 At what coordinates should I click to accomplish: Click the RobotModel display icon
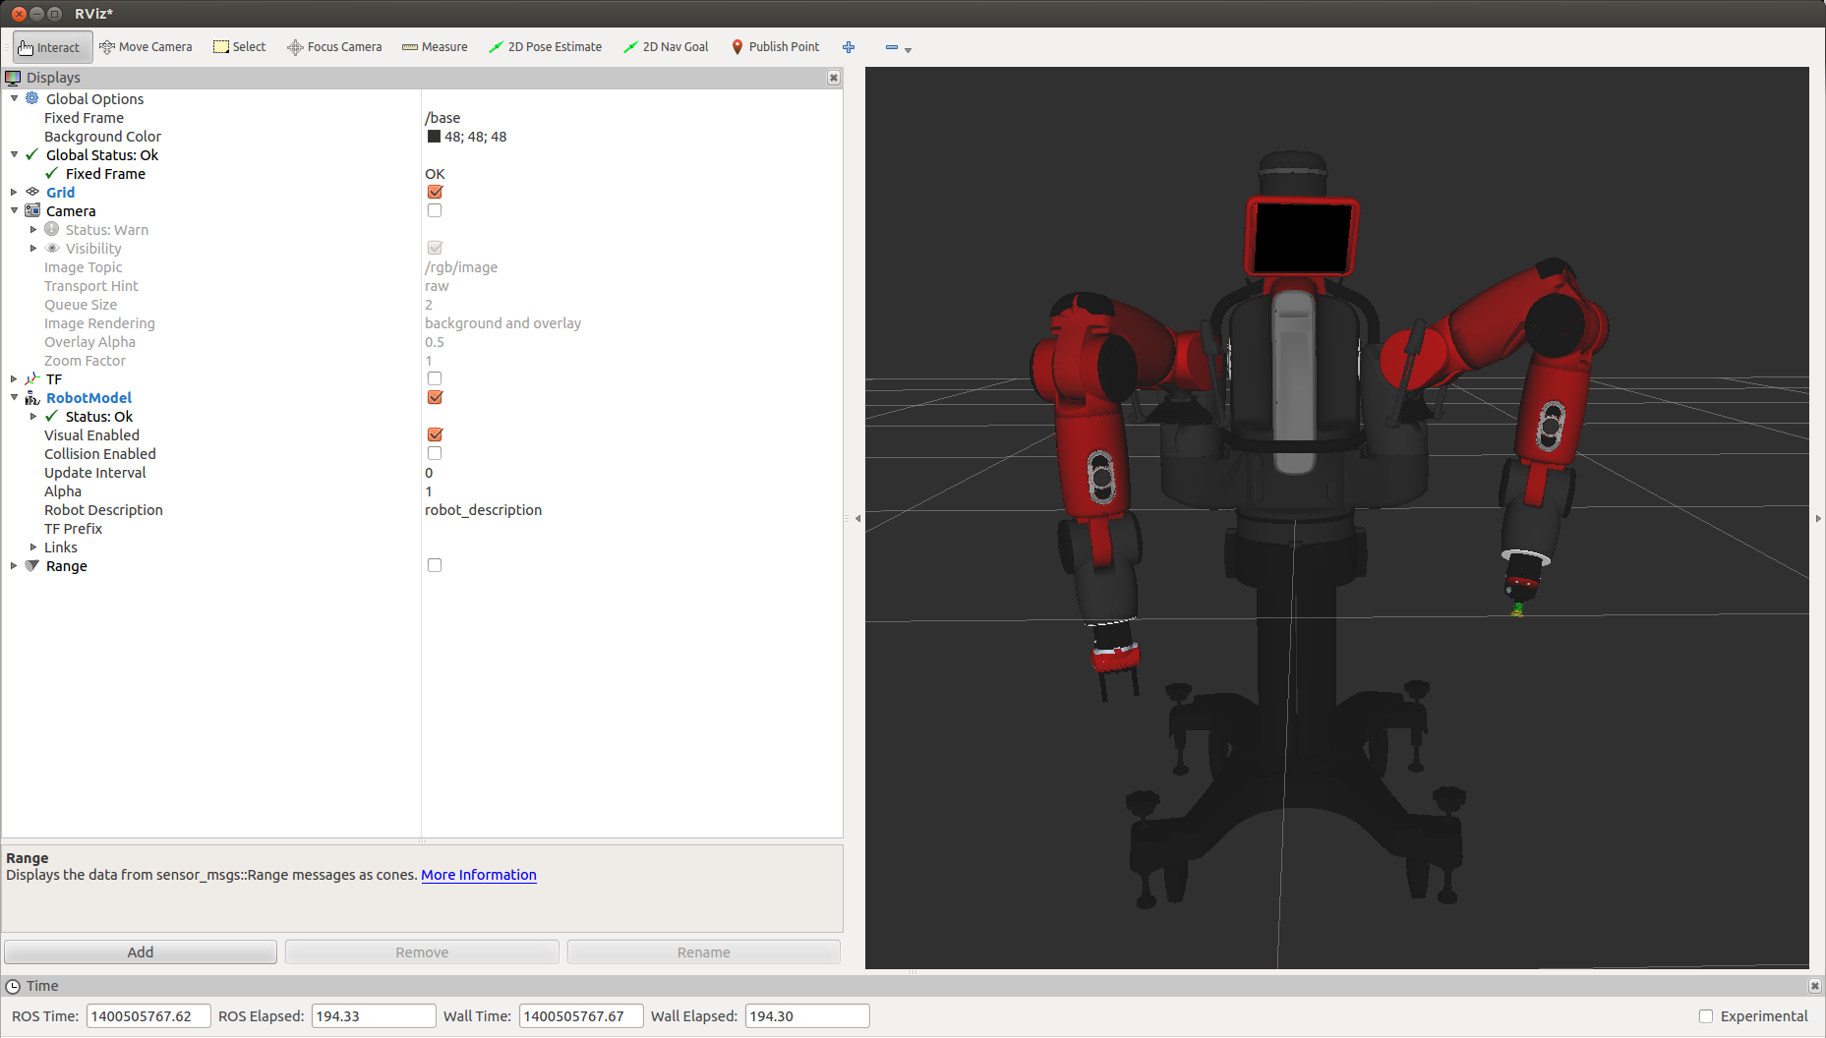[x=32, y=397]
